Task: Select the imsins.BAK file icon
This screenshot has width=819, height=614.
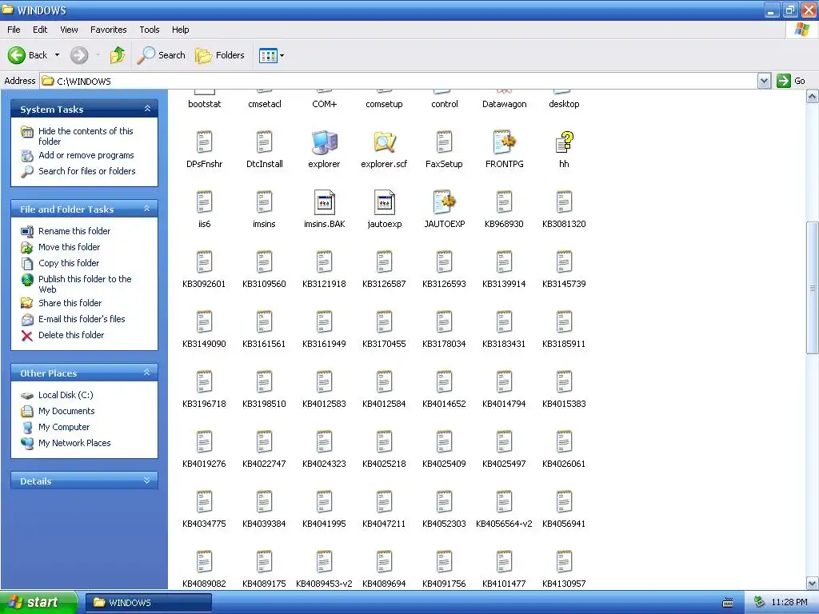Action: tap(324, 202)
